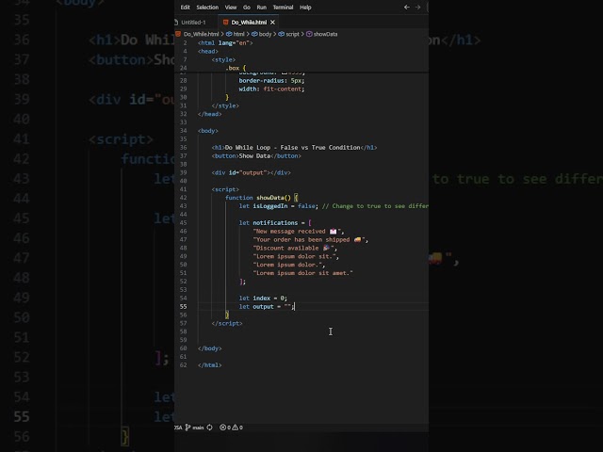Viewport: 603px width, 452px height.
Task: Open the Terminal menu
Action: pyautogui.click(x=283, y=8)
